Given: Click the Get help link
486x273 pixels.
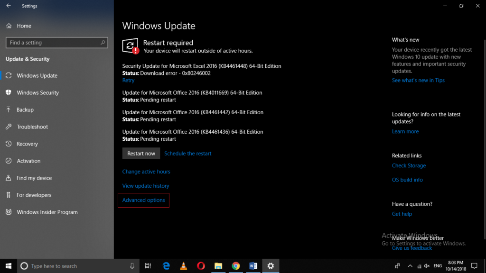Looking at the screenshot, I should click(x=402, y=214).
